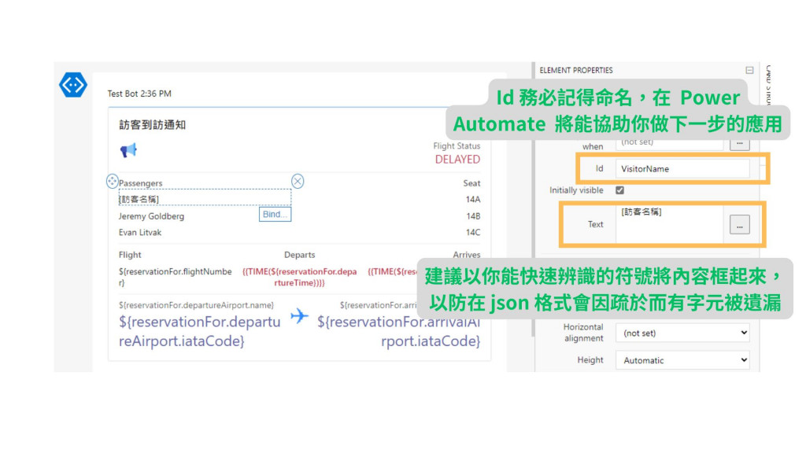
Task: Select large departureAirport.iataCode text
Action: click(199, 331)
